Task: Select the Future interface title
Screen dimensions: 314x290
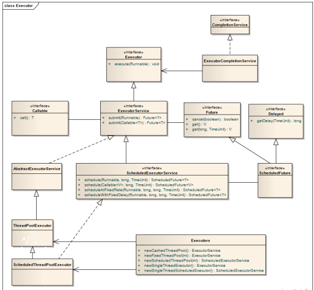Action: click(212, 112)
